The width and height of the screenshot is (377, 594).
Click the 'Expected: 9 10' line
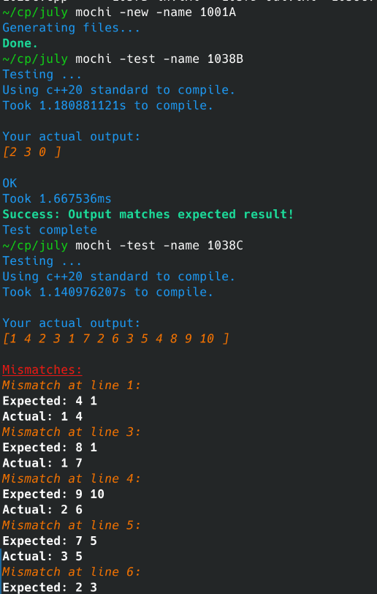click(53, 494)
